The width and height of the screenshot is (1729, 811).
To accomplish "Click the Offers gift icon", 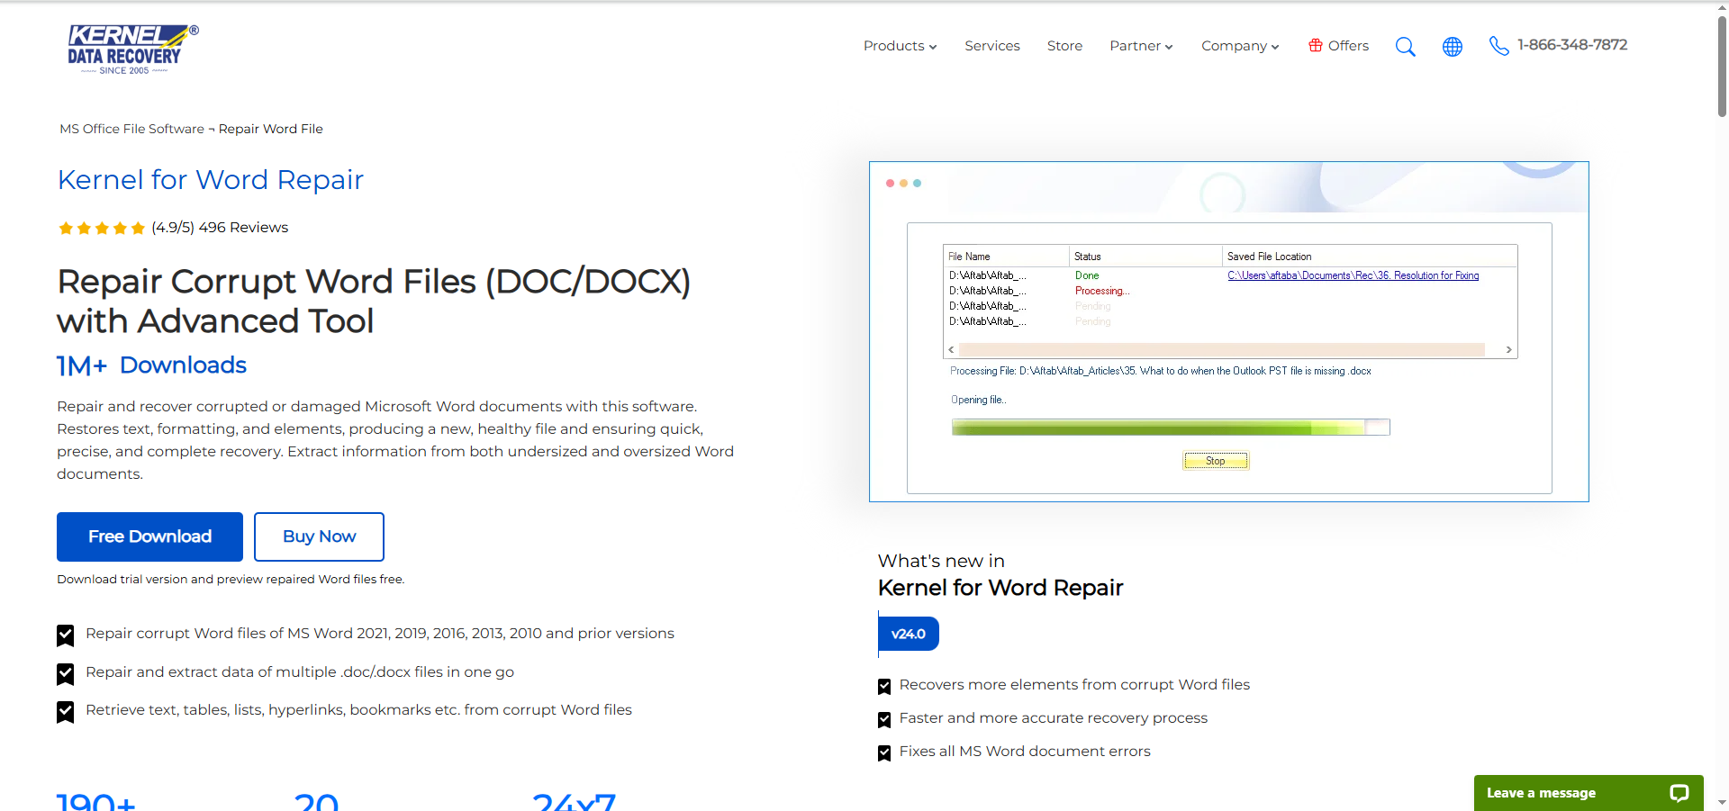I will click(x=1316, y=46).
